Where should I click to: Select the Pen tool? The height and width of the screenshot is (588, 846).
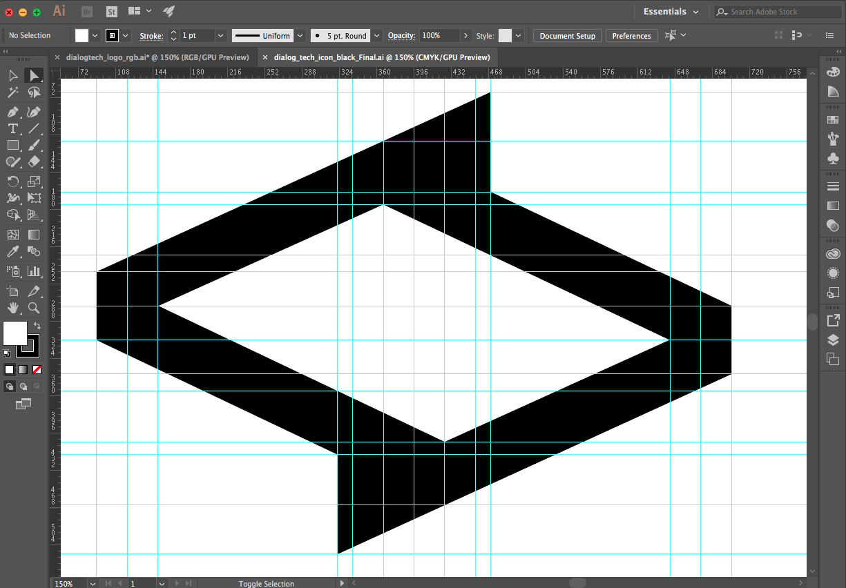click(12, 112)
